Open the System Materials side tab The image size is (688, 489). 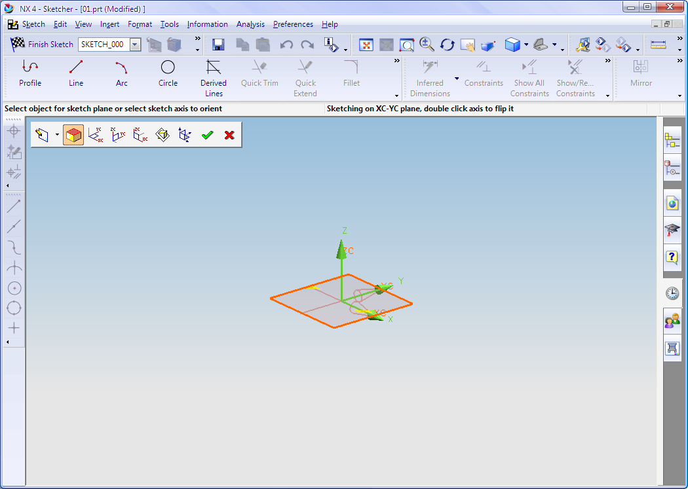[672, 349]
